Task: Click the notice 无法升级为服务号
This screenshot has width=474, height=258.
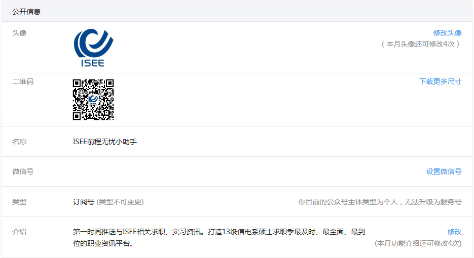Action: 433,201
